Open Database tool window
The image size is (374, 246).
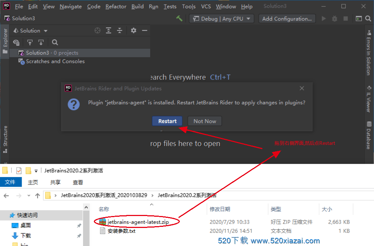(x=369, y=135)
